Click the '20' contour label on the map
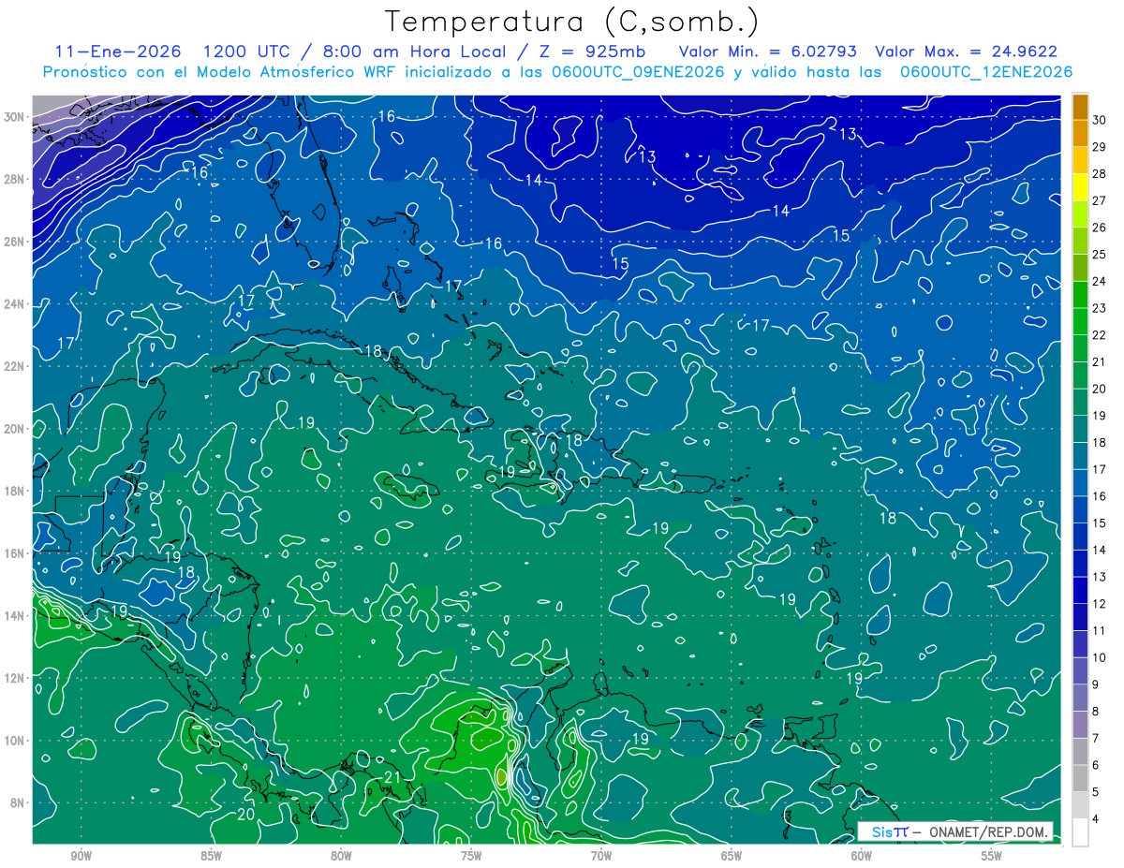The image size is (1124, 868). [x=245, y=815]
